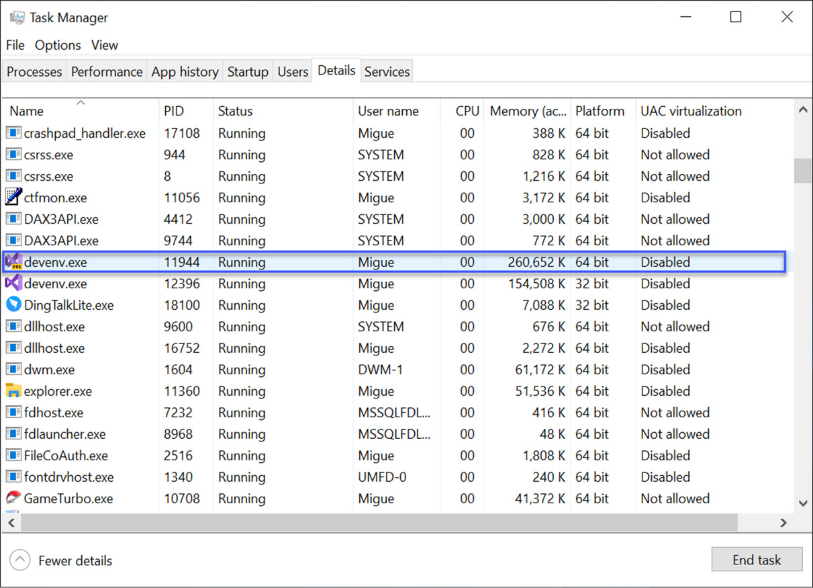
Task: Click the icon of devenv.exe with PID 12396
Action: tap(13, 284)
